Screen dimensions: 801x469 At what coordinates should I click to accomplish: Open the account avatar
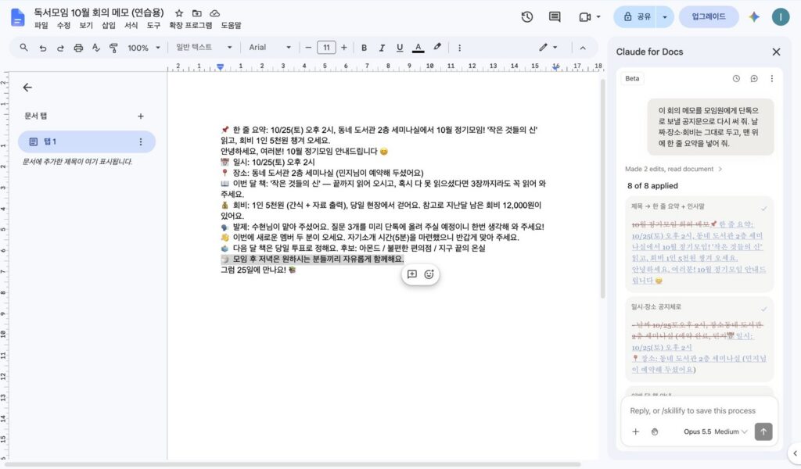(781, 17)
